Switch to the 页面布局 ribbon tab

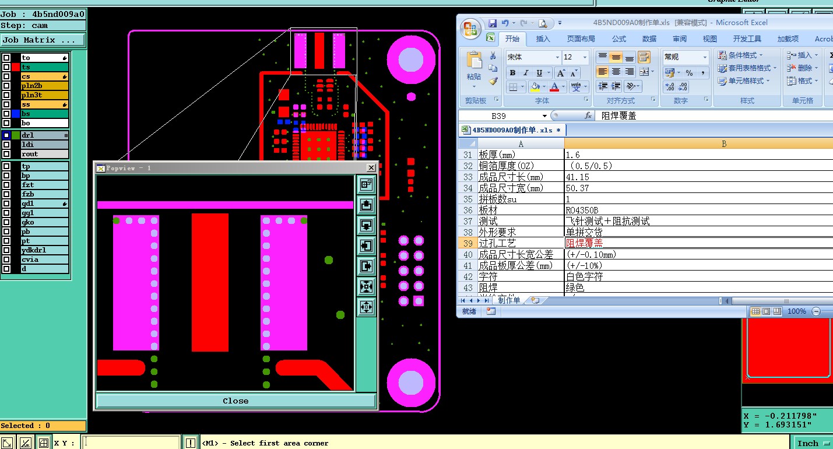581,39
